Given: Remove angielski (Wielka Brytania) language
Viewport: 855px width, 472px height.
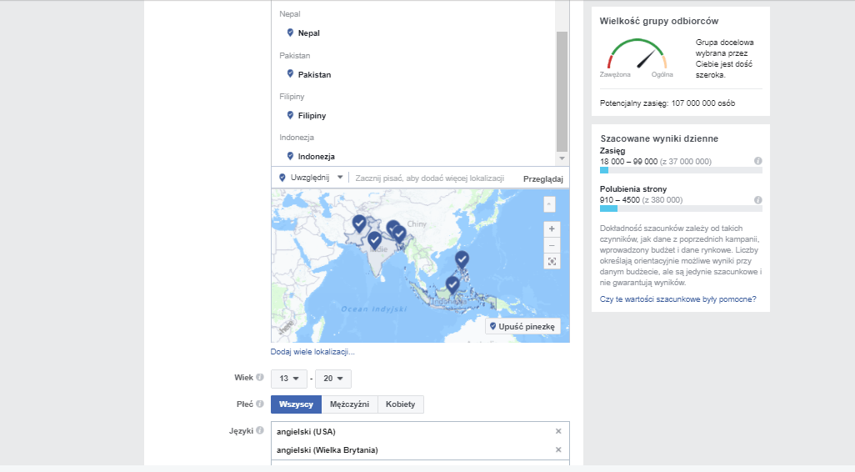Looking at the screenshot, I should coord(558,450).
